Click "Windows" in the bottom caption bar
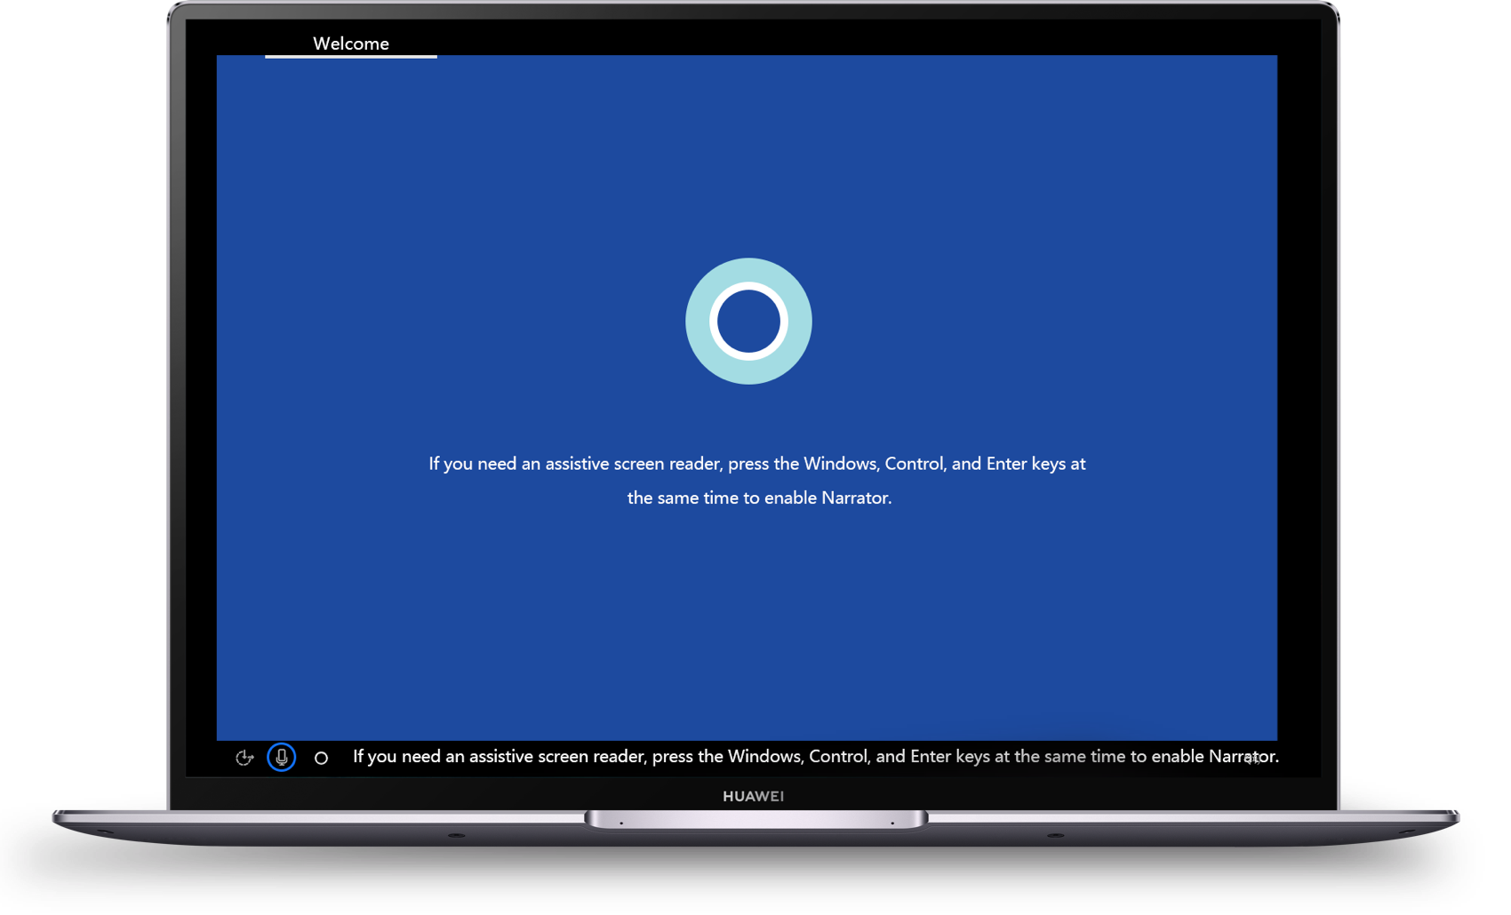Screen dimensions: 1511x915 tap(765, 757)
